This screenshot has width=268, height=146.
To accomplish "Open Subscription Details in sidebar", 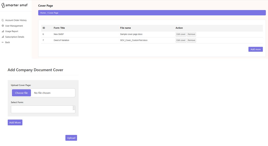I will click(15, 37).
